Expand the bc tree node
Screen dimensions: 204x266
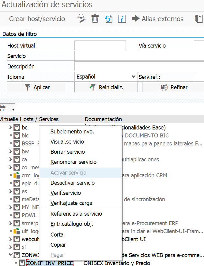tap(10, 127)
